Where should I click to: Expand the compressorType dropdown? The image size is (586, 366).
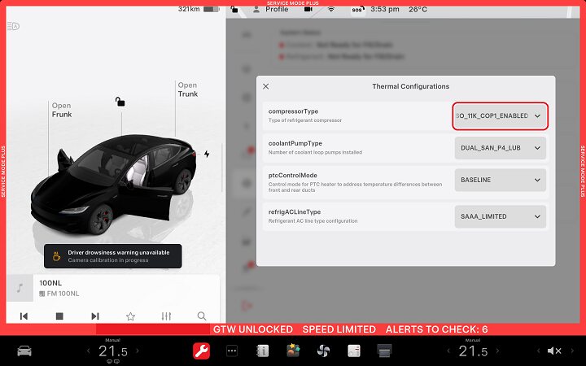(501, 116)
